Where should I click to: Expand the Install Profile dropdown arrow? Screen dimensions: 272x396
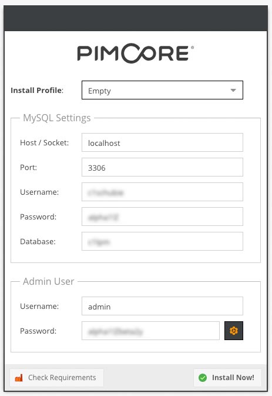click(233, 90)
